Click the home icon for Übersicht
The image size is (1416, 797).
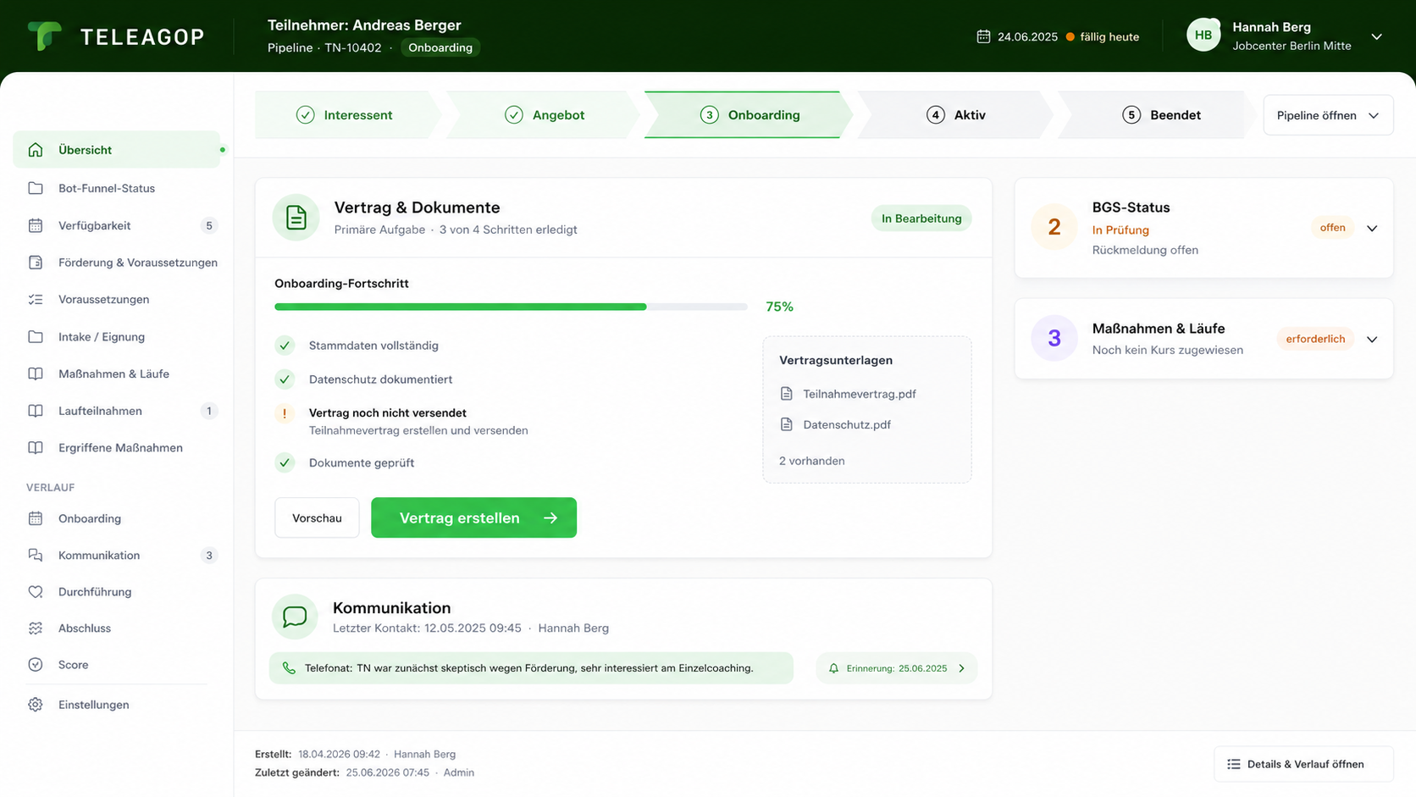pos(36,150)
